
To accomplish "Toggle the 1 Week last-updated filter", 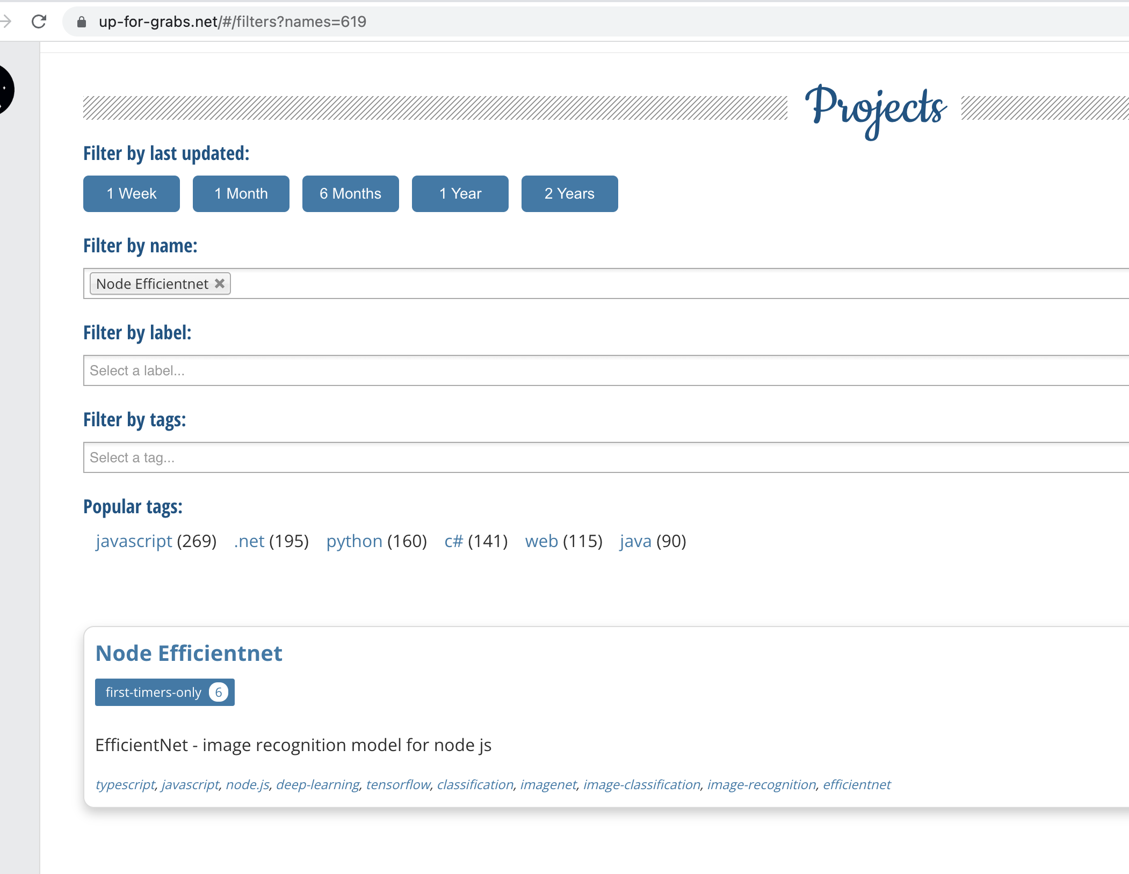I will pos(131,194).
